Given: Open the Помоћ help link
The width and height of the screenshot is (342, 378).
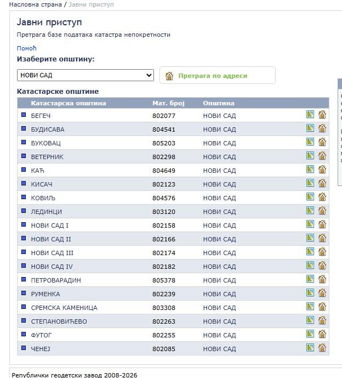Looking at the screenshot, I should [26, 48].
